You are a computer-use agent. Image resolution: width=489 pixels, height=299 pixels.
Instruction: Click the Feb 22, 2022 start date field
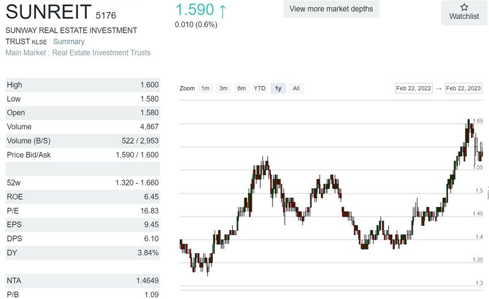414,88
